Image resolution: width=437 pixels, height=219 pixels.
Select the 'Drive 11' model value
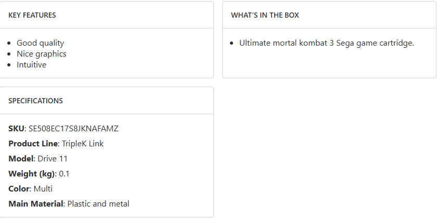(x=53, y=159)
